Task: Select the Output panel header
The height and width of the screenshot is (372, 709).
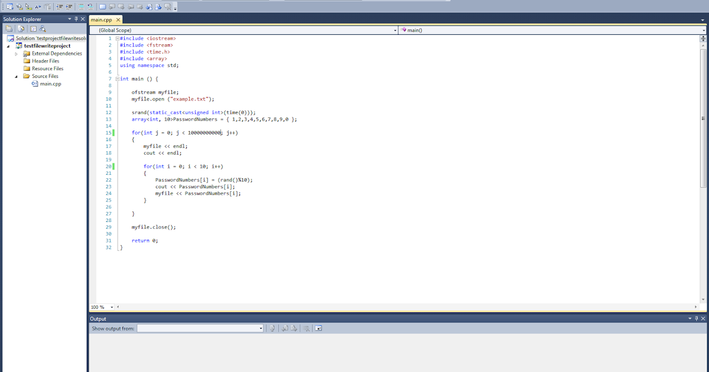Action: [97, 319]
